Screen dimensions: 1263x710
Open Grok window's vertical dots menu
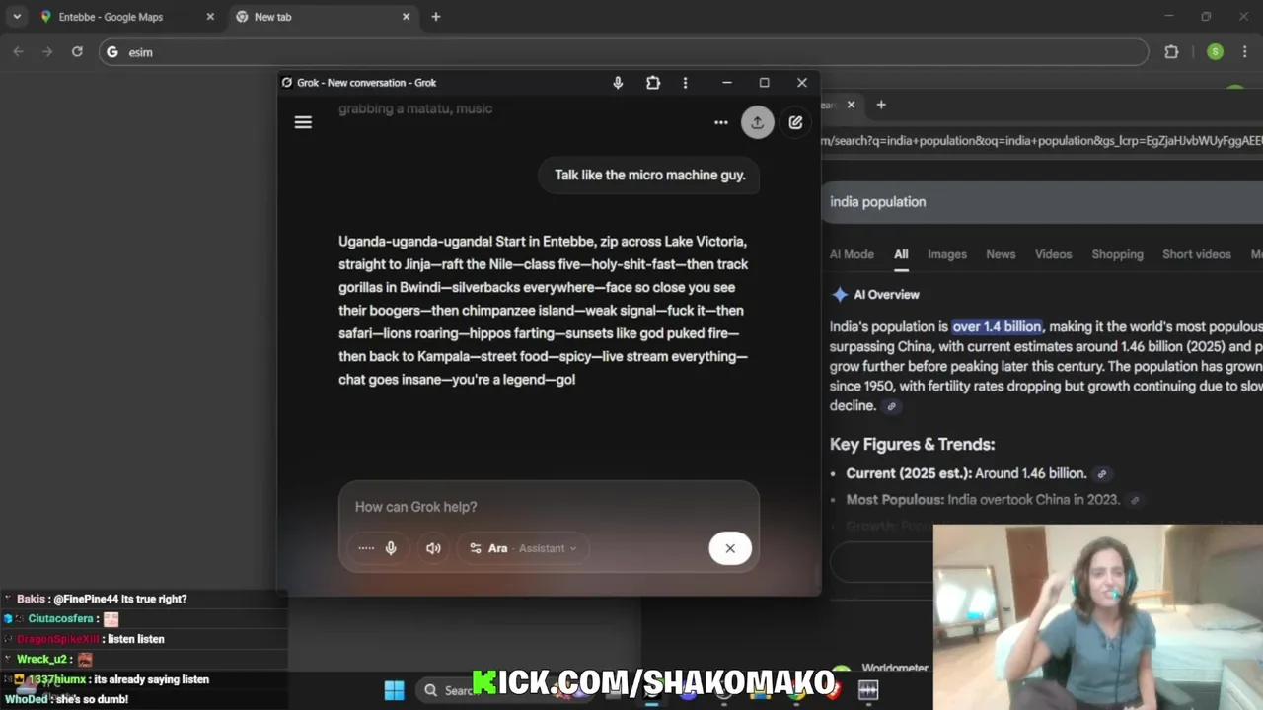click(x=685, y=83)
